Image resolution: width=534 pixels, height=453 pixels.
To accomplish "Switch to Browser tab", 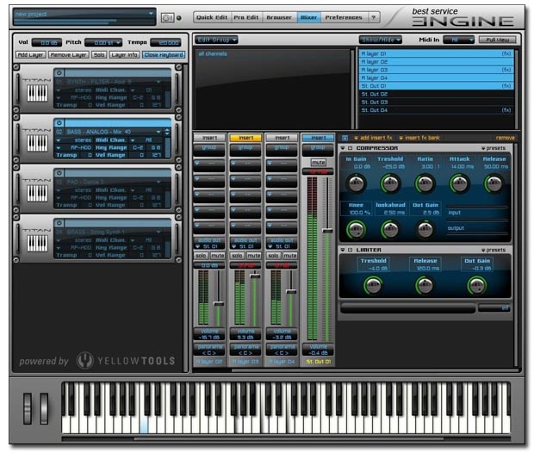I will 279,17.
